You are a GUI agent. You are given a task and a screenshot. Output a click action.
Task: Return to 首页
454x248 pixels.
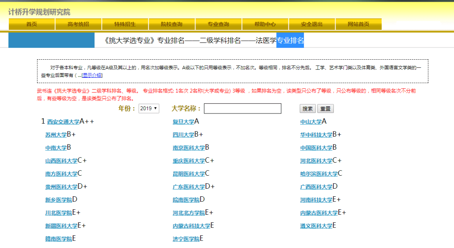(31, 24)
